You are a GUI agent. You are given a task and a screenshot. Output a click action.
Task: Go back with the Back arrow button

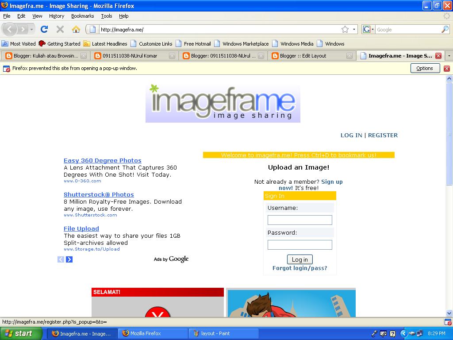point(10,29)
